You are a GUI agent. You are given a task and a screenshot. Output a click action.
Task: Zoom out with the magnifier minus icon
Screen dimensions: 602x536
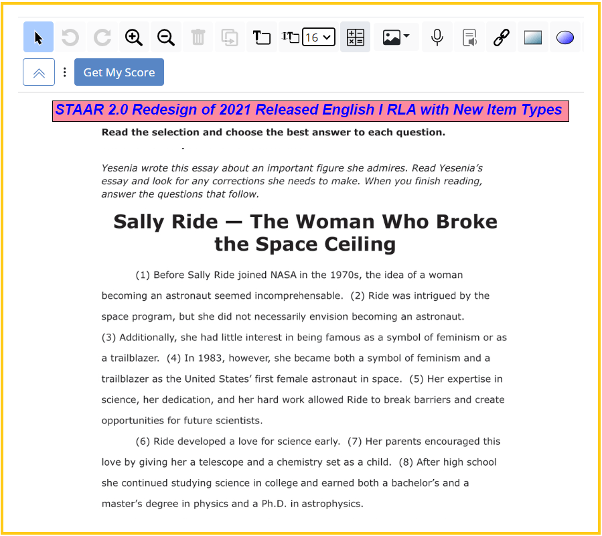(166, 38)
